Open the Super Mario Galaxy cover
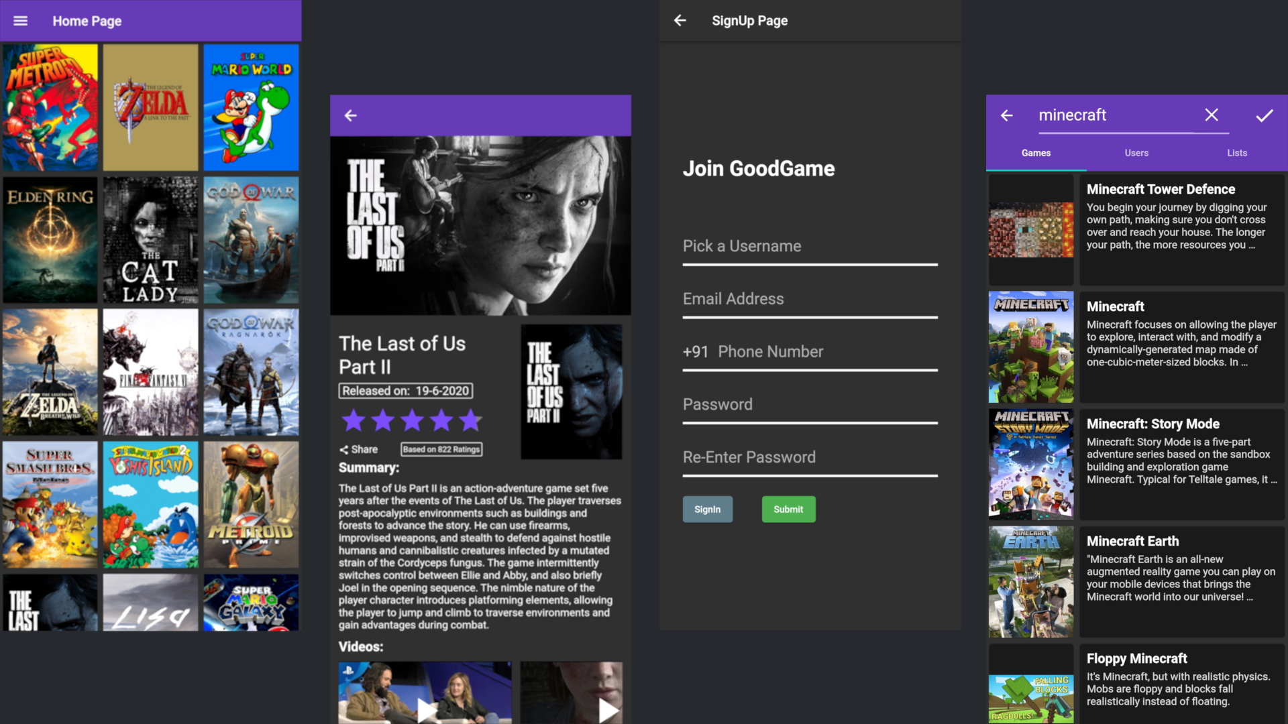This screenshot has width=1288, height=724. tap(252, 603)
